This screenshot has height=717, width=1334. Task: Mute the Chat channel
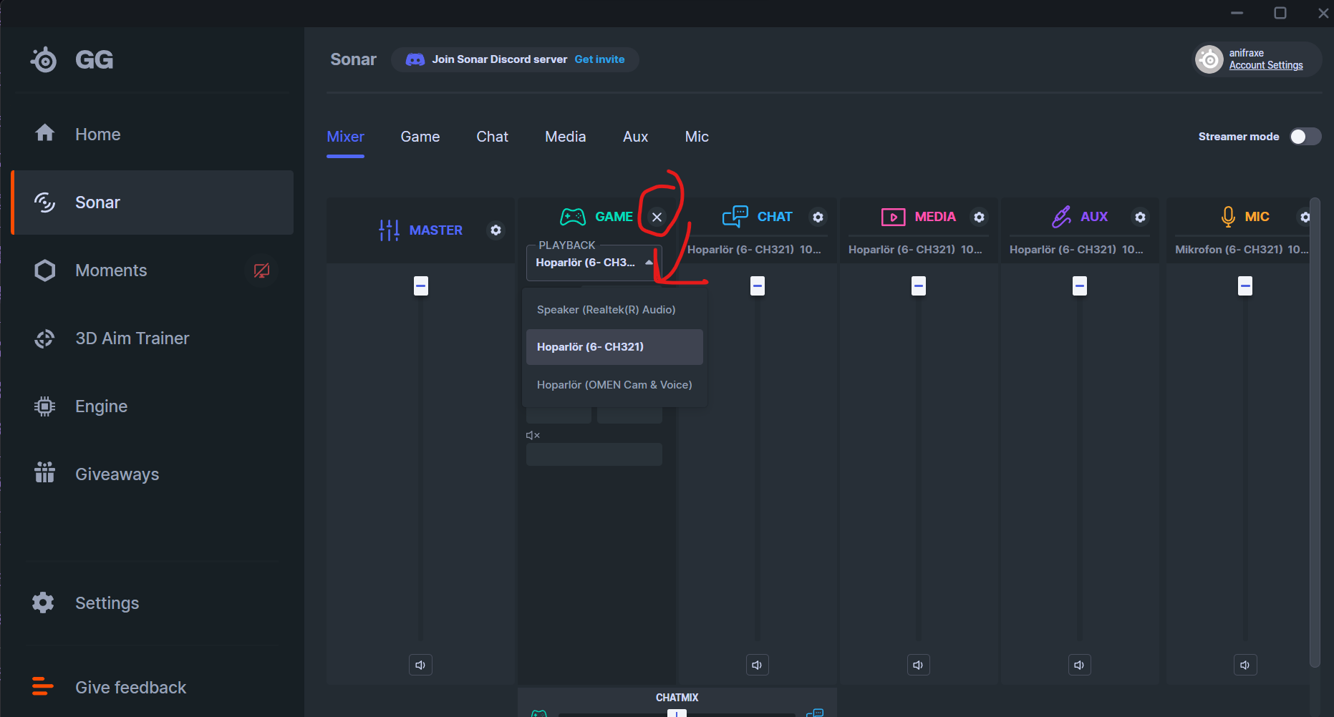pyautogui.click(x=757, y=665)
